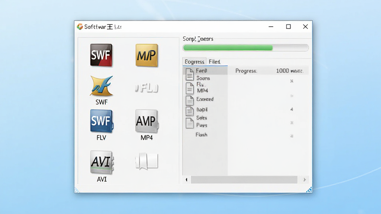381x214 pixels.
Task: Click the MP4 label under AVP icon
Action: coord(147,138)
